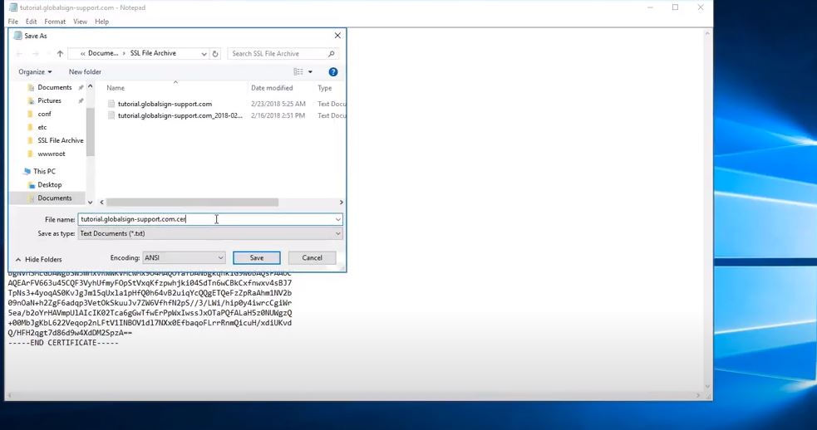Maximize the Notepad window
This screenshot has width=817, height=430.
pos(675,7)
